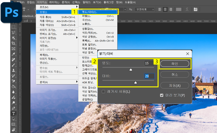This screenshot has height=133, width=217.
Task: Expand the 분석(A) submenu
Action: click(x=57, y=82)
